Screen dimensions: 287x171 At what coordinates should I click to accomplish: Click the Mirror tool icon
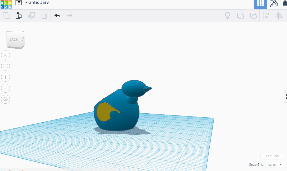click(x=279, y=16)
